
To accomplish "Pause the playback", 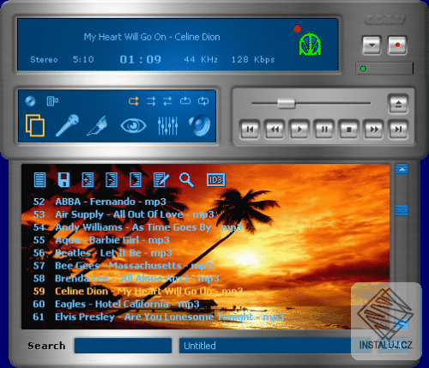I will point(324,130).
